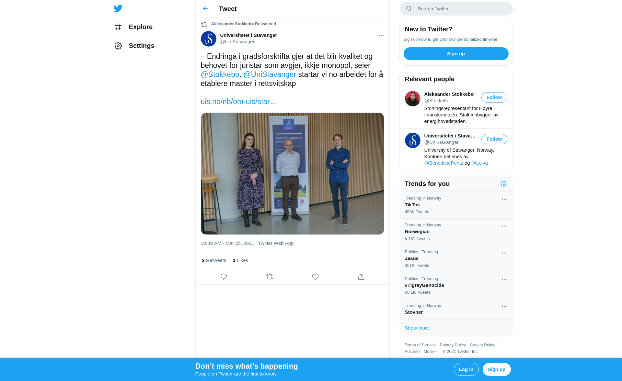
Task: Open trends settings gear icon
Action: click(x=504, y=184)
